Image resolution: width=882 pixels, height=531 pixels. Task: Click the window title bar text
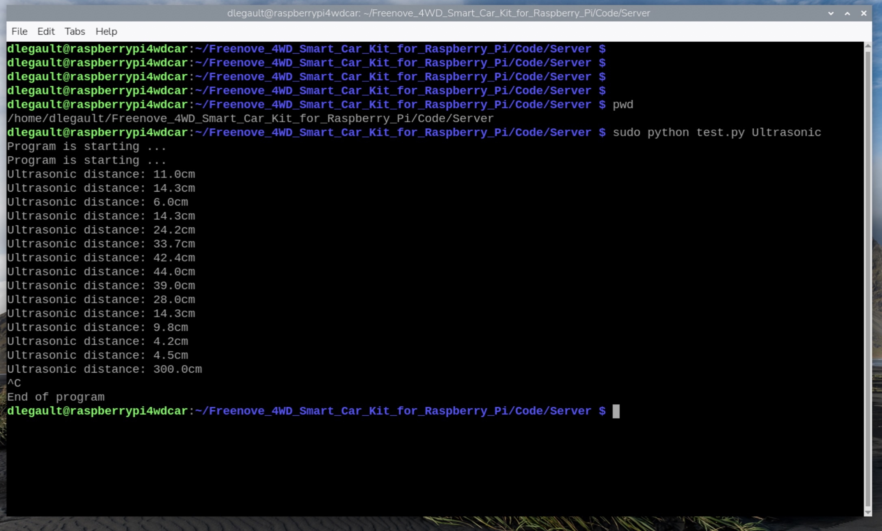click(x=439, y=13)
